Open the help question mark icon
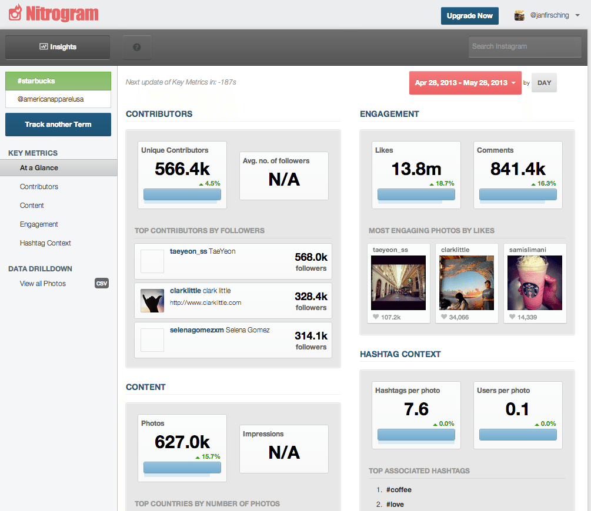Screen dimensions: 591x511 [x=137, y=47]
